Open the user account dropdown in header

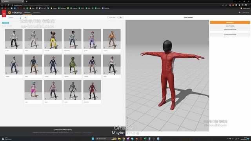(x=246, y=13)
